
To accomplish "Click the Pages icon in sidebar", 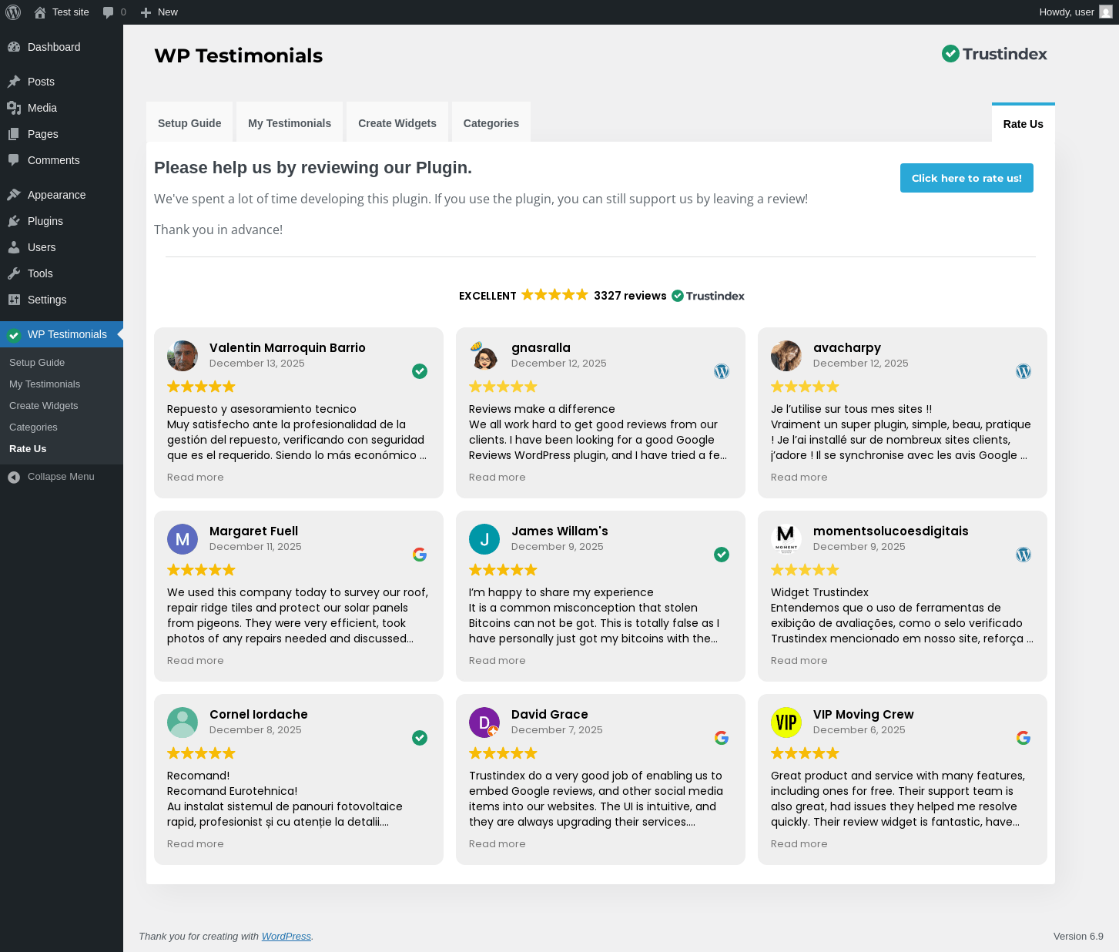I will point(14,134).
